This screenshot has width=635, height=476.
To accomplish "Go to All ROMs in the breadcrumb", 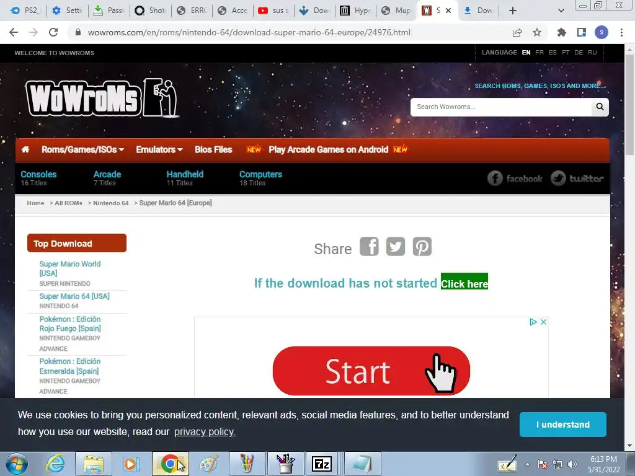I will coord(68,203).
